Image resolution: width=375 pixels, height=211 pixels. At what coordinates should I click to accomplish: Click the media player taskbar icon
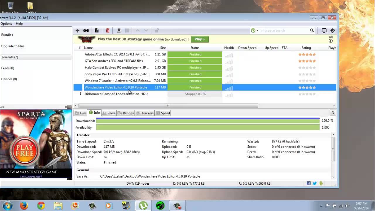coord(109,206)
